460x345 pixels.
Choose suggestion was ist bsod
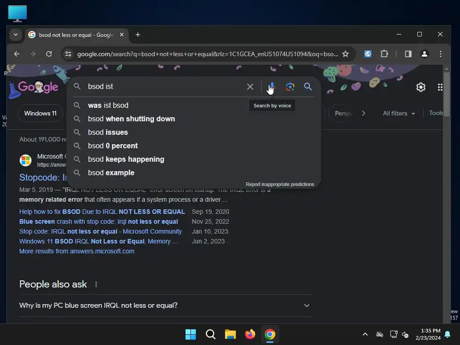pos(194,105)
